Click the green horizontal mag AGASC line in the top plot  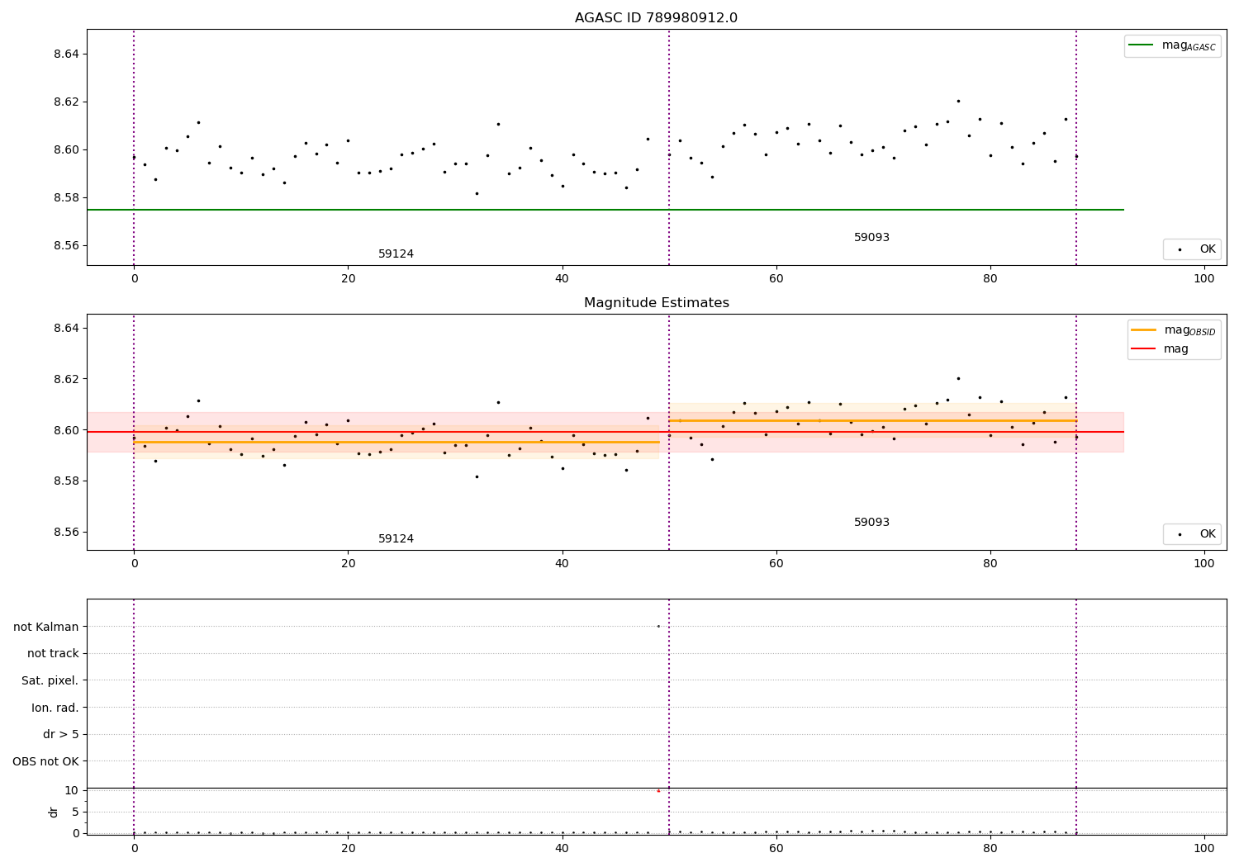click(x=605, y=210)
